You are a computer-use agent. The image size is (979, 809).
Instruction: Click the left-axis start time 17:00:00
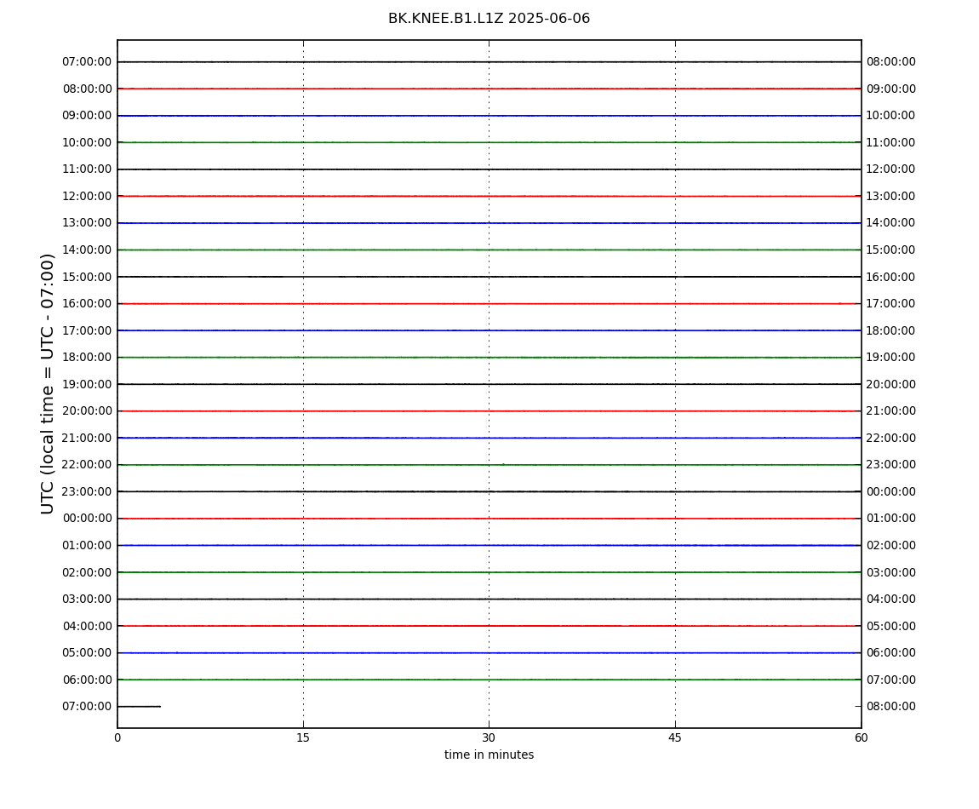coord(88,330)
